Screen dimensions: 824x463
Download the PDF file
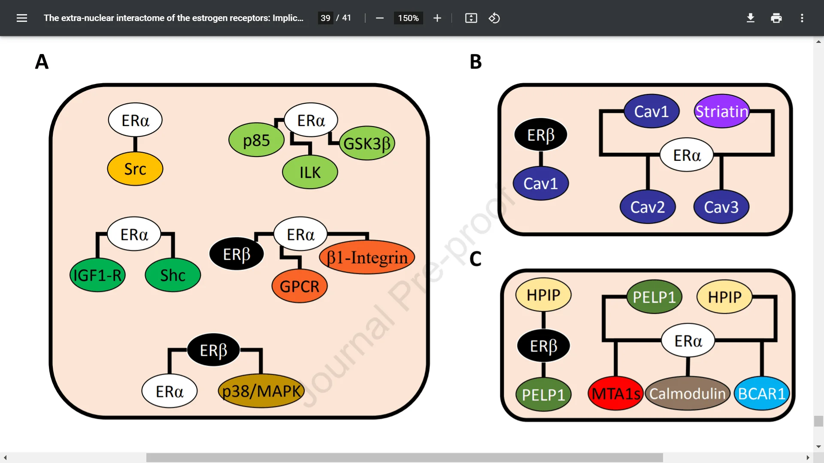pyautogui.click(x=750, y=18)
